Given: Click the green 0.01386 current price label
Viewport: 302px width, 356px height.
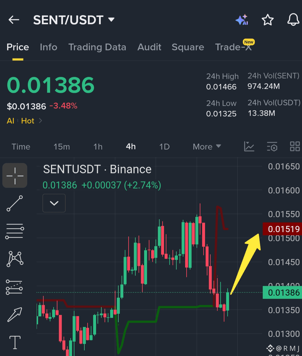Looking at the screenshot, I should coord(282,292).
